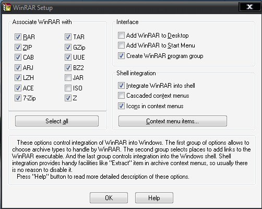Disable Icons in context menus
Screen dimensions: 262x209
point(121,106)
